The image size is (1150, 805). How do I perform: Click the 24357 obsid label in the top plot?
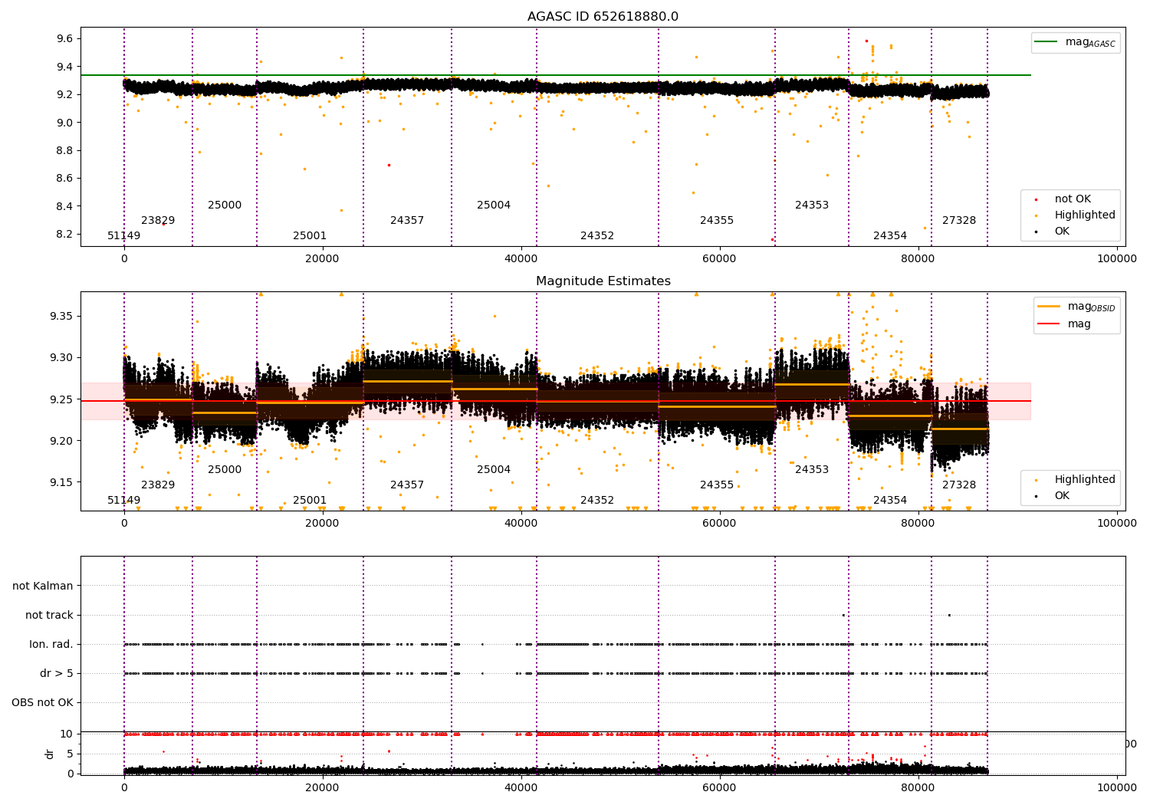tap(406, 221)
